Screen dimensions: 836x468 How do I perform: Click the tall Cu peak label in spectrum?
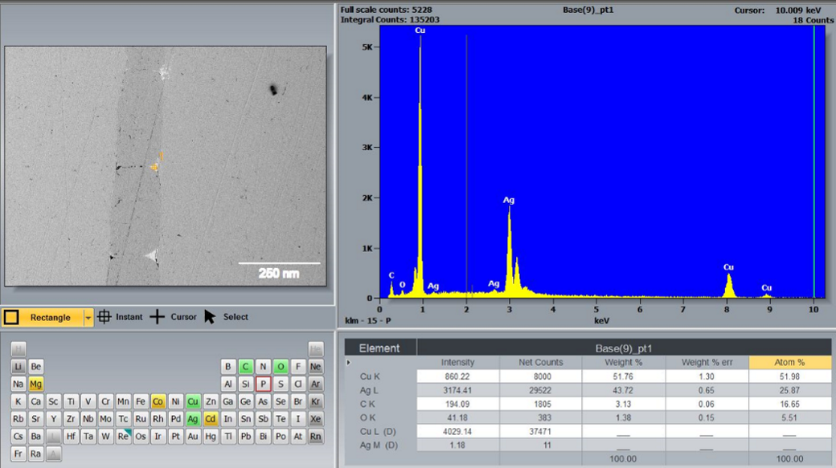(x=420, y=31)
